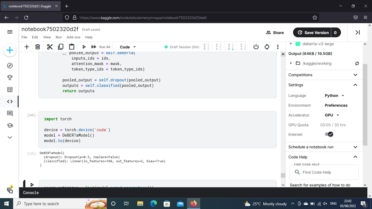372x209 pixels.
Task: Refresh the /kaggle/working output directory
Action: [x=357, y=63]
